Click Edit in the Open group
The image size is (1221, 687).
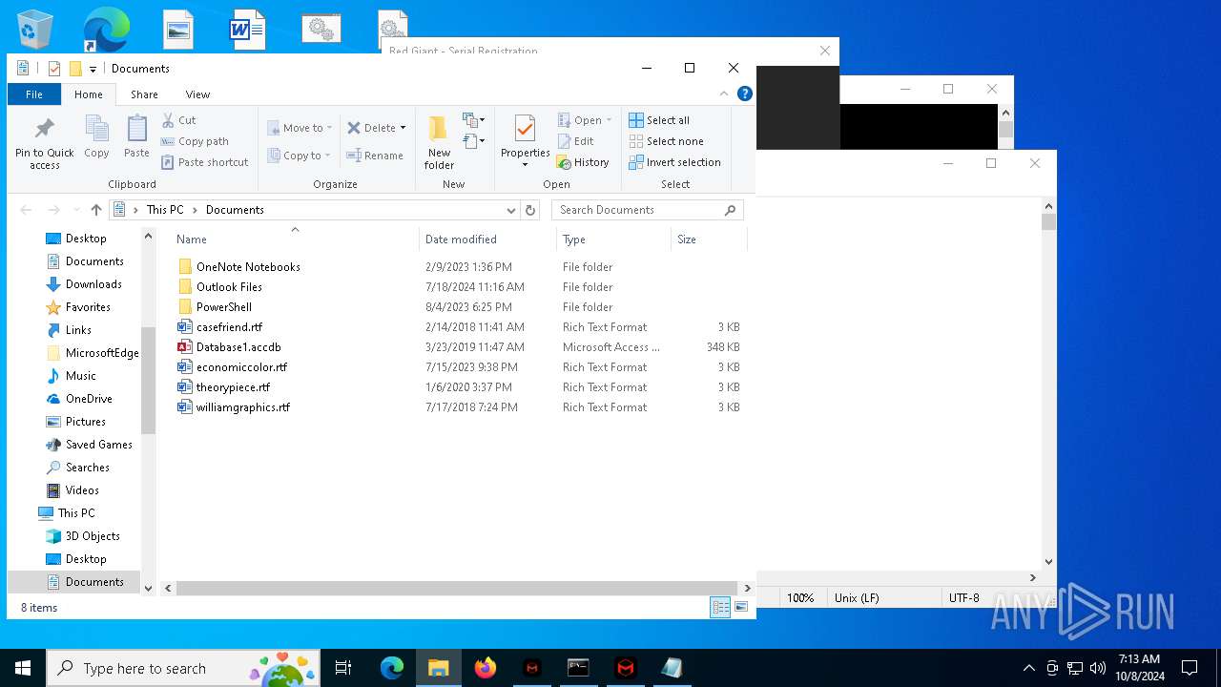pyautogui.click(x=575, y=141)
